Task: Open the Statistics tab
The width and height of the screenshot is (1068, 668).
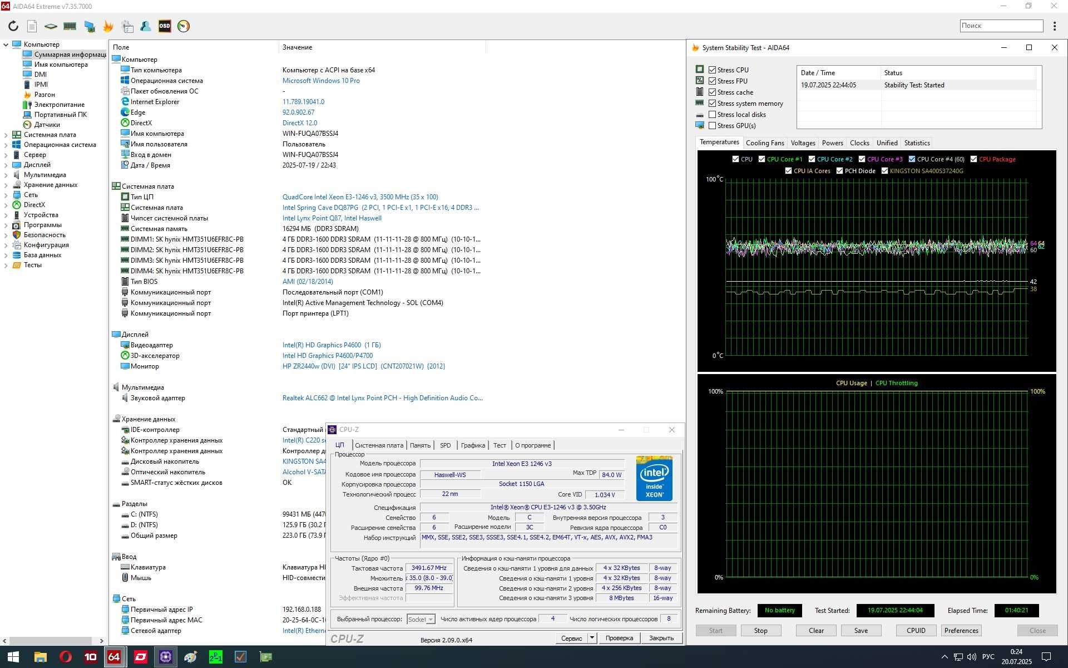Action: click(917, 143)
